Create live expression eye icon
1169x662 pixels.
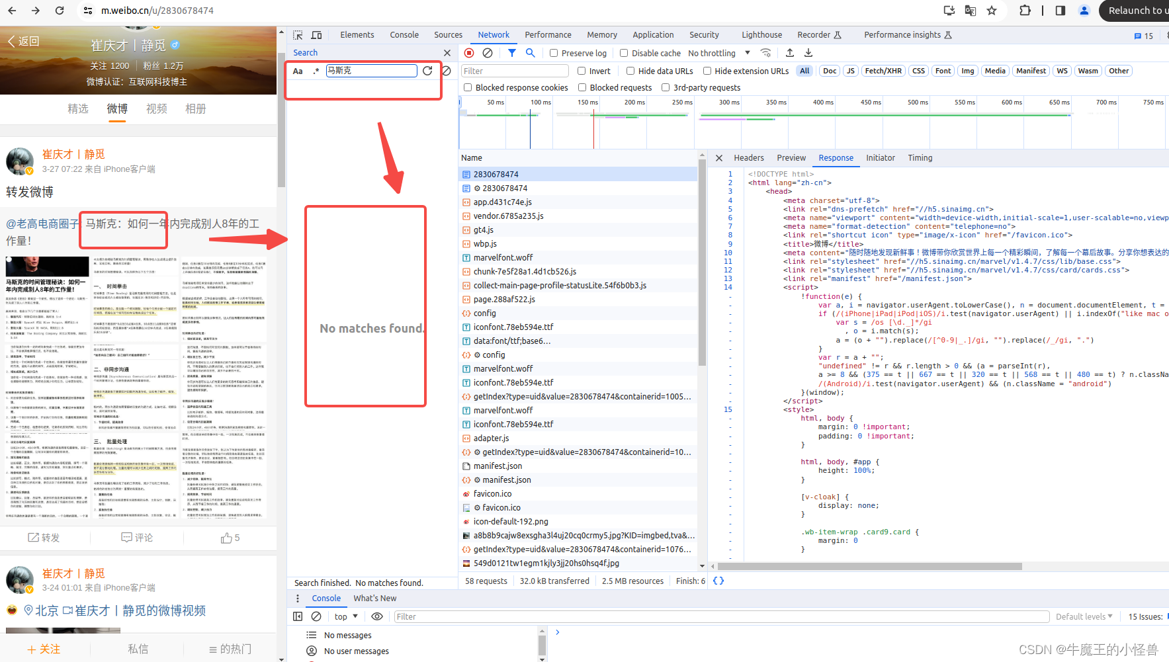click(x=377, y=616)
